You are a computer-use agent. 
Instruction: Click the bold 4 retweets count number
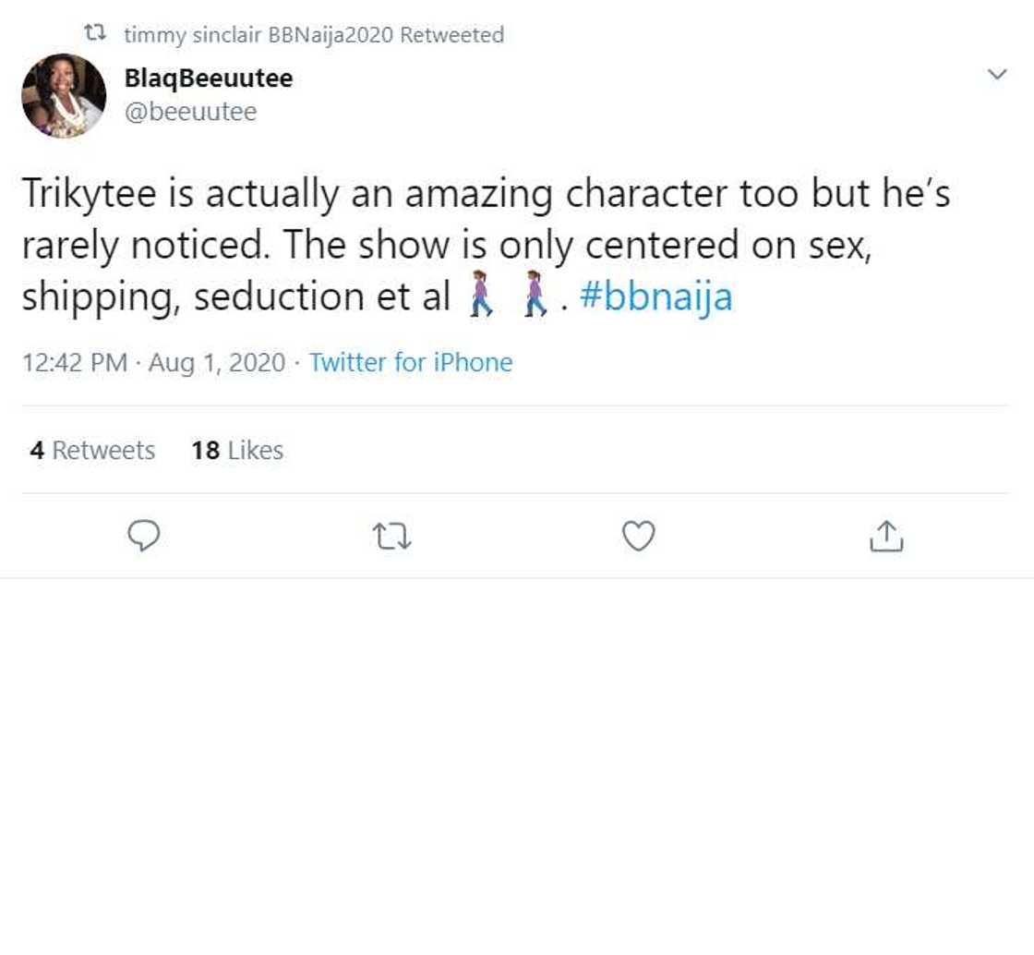37,450
